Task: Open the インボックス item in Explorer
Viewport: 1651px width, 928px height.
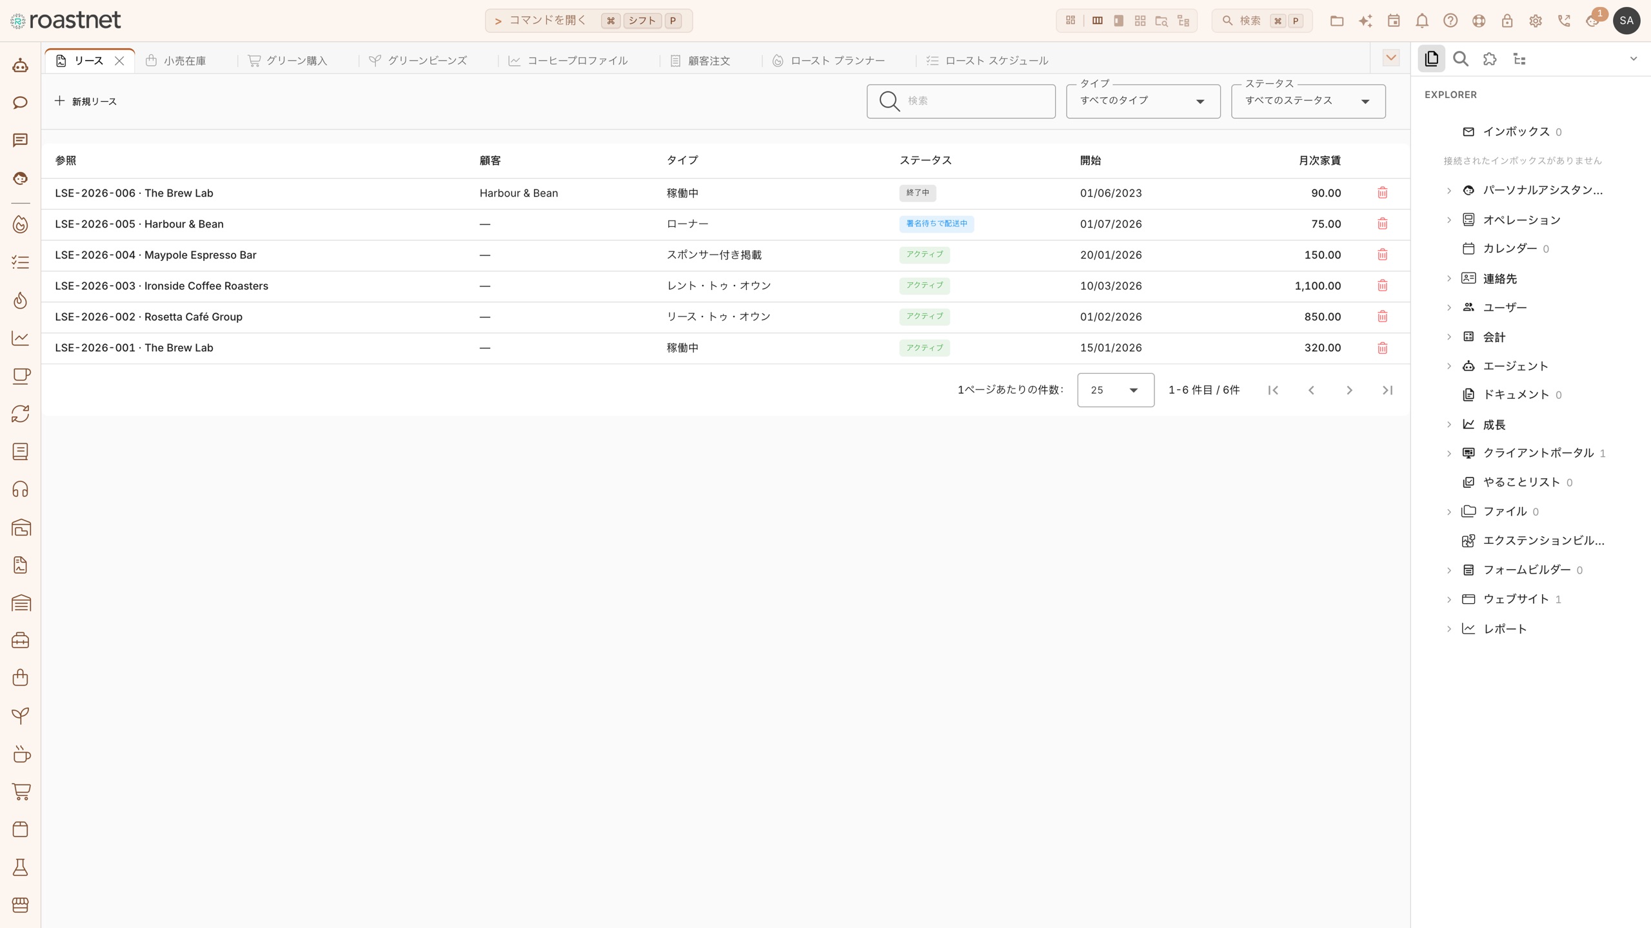Action: (1516, 131)
